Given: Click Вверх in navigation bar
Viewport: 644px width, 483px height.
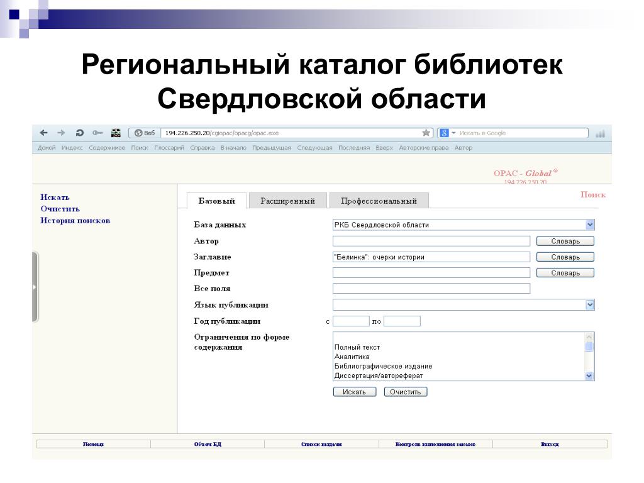Looking at the screenshot, I should click(384, 148).
